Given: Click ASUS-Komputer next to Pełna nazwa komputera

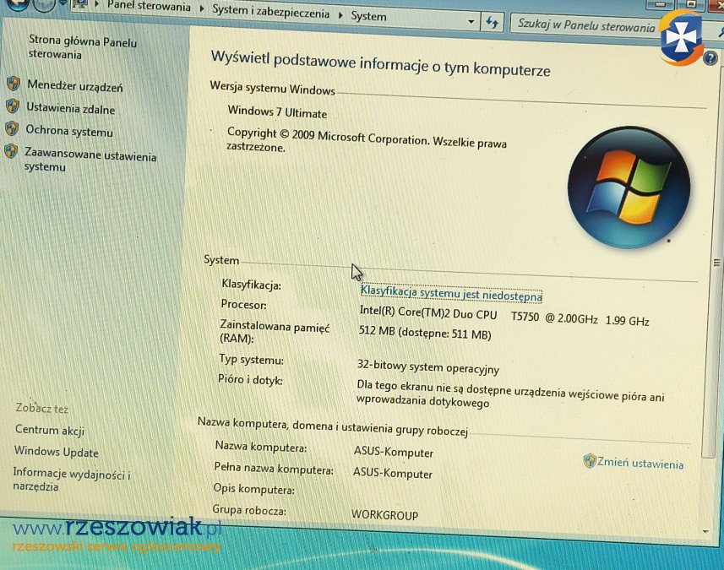Looking at the screenshot, I should (393, 473).
